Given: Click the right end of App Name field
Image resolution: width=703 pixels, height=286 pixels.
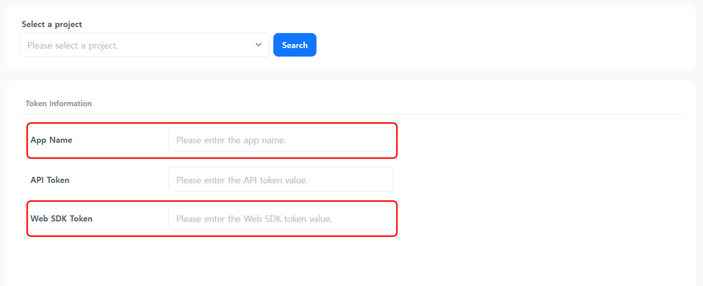Looking at the screenshot, I should 385,140.
